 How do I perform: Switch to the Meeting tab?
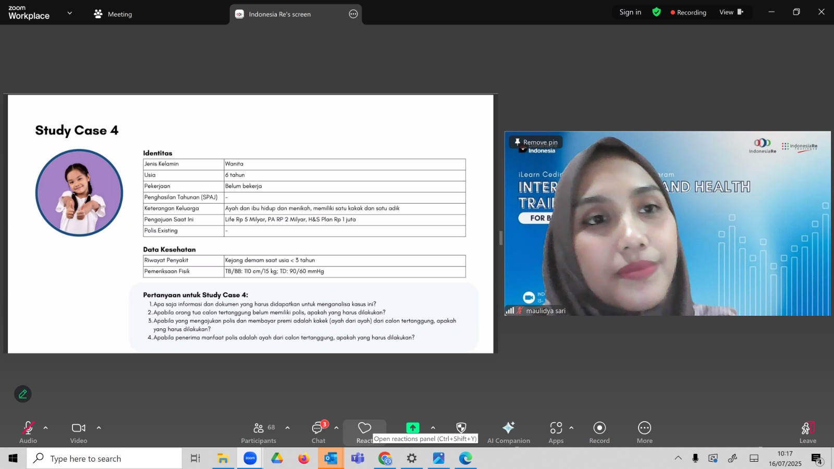pos(113,14)
